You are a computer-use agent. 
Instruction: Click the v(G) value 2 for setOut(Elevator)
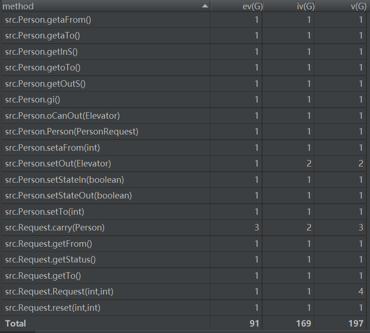tap(361, 164)
